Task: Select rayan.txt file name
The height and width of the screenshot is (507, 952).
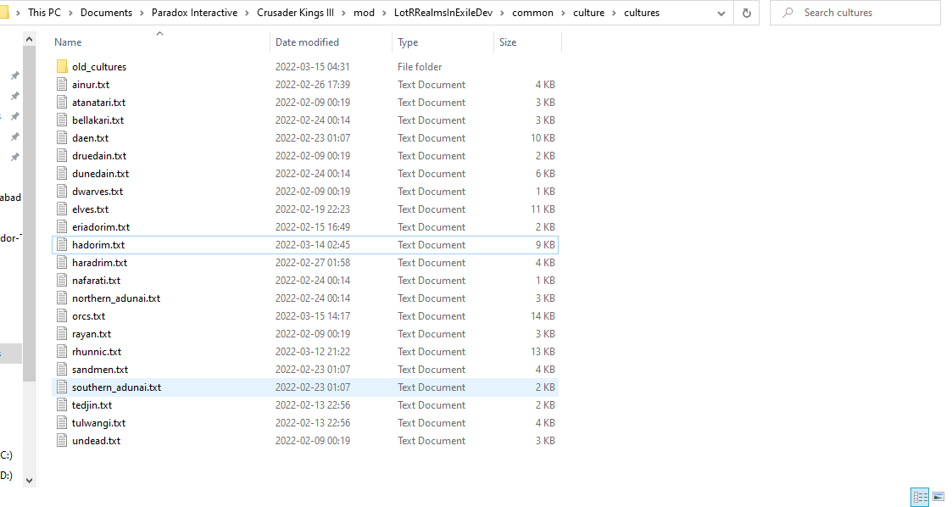Action: click(x=92, y=334)
